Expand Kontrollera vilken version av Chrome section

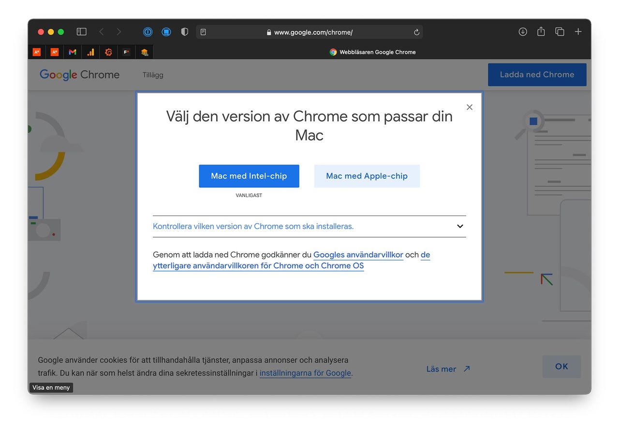tap(309, 226)
